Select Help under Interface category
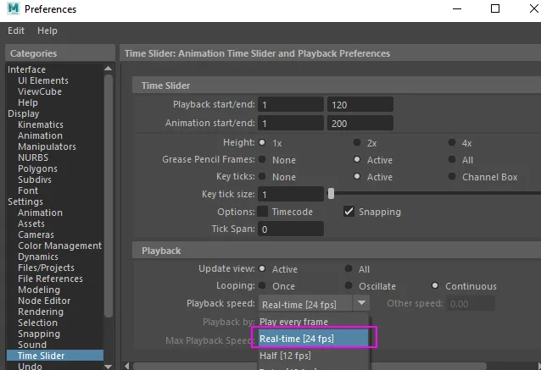This screenshot has height=370, width=541. point(28,102)
